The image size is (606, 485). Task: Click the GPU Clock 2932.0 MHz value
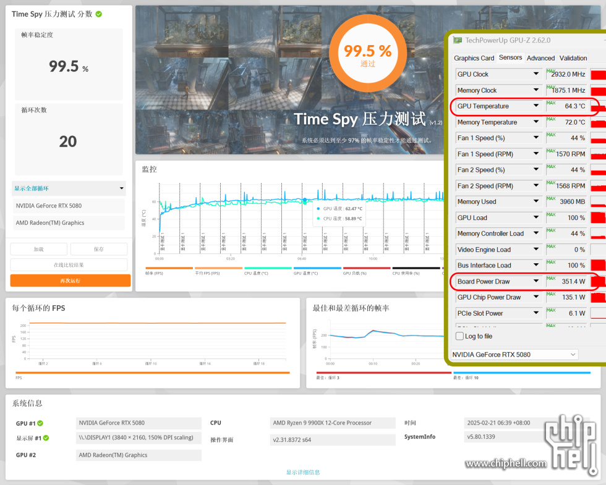[x=566, y=74]
